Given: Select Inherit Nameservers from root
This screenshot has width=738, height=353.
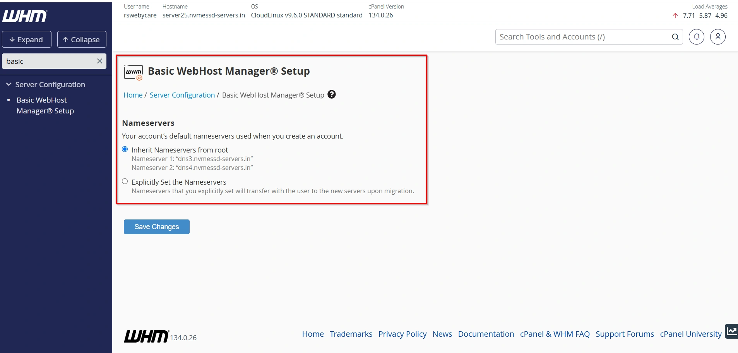Looking at the screenshot, I should pyautogui.click(x=125, y=149).
